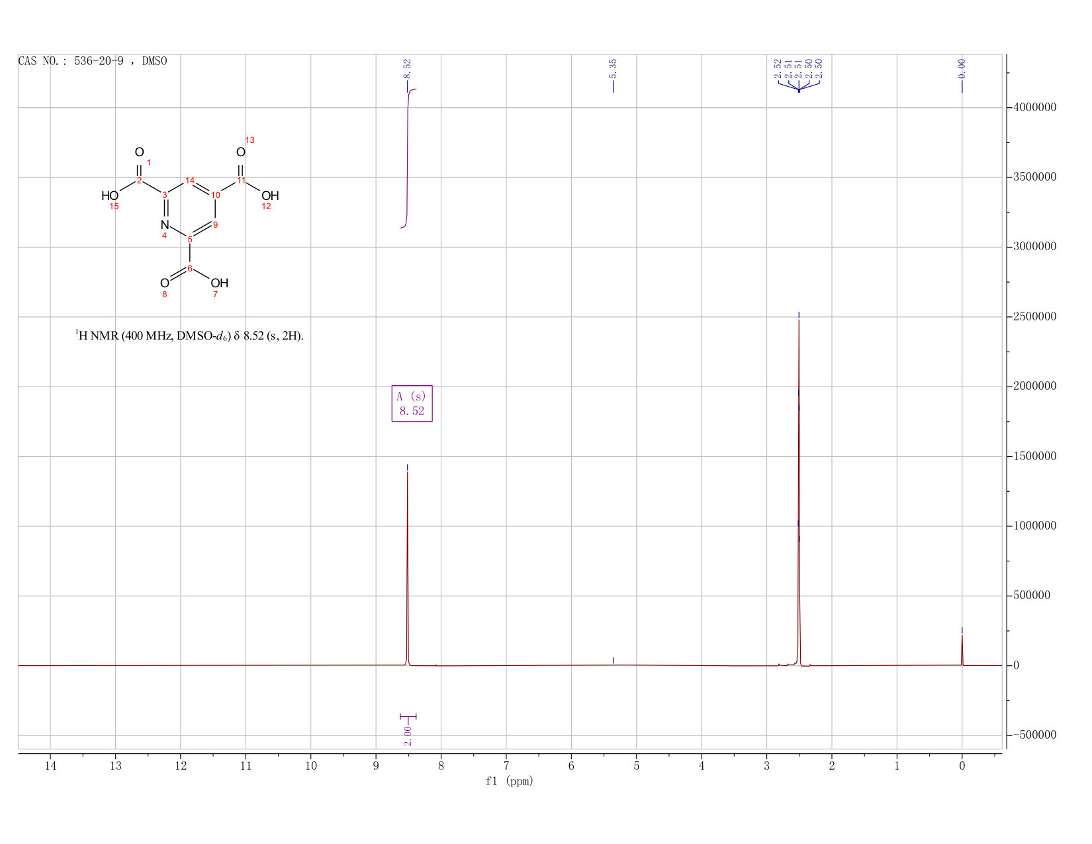Click the OH group labeled 12
This screenshot has height=844, width=1092.
pos(270,196)
